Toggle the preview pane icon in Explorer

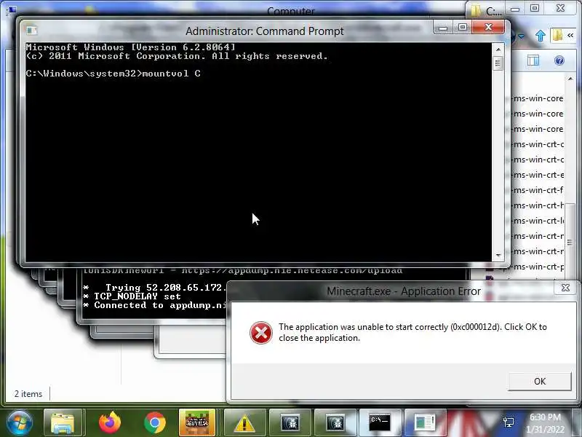pos(533,60)
